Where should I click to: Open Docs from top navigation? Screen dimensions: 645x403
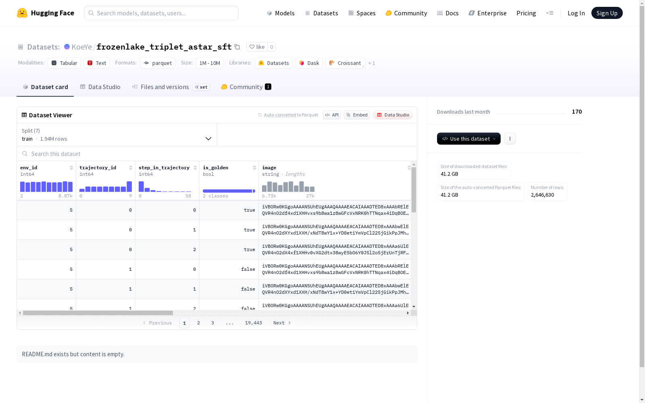click(448, 13)
